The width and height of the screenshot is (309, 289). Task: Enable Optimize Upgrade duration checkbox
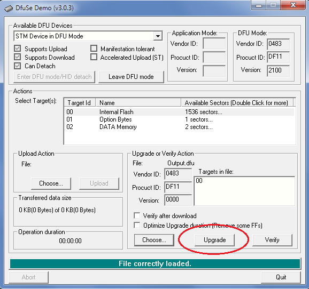tap(137, 225)
